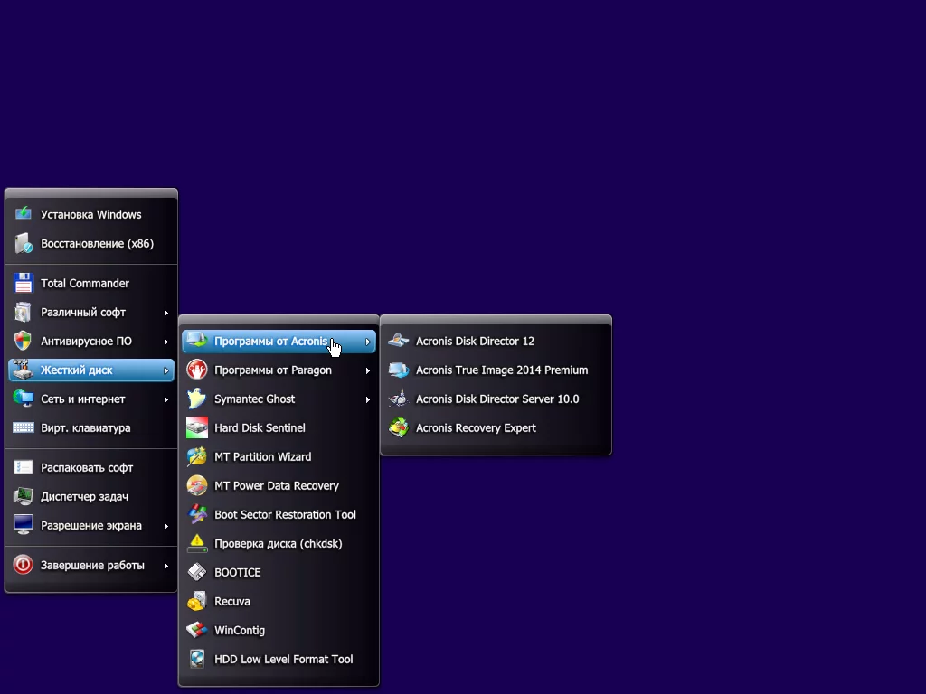Viewport: 926px width, 694px height.
Task: Click the Вирт. клавиатура keyboard icon
Action: 23,427
